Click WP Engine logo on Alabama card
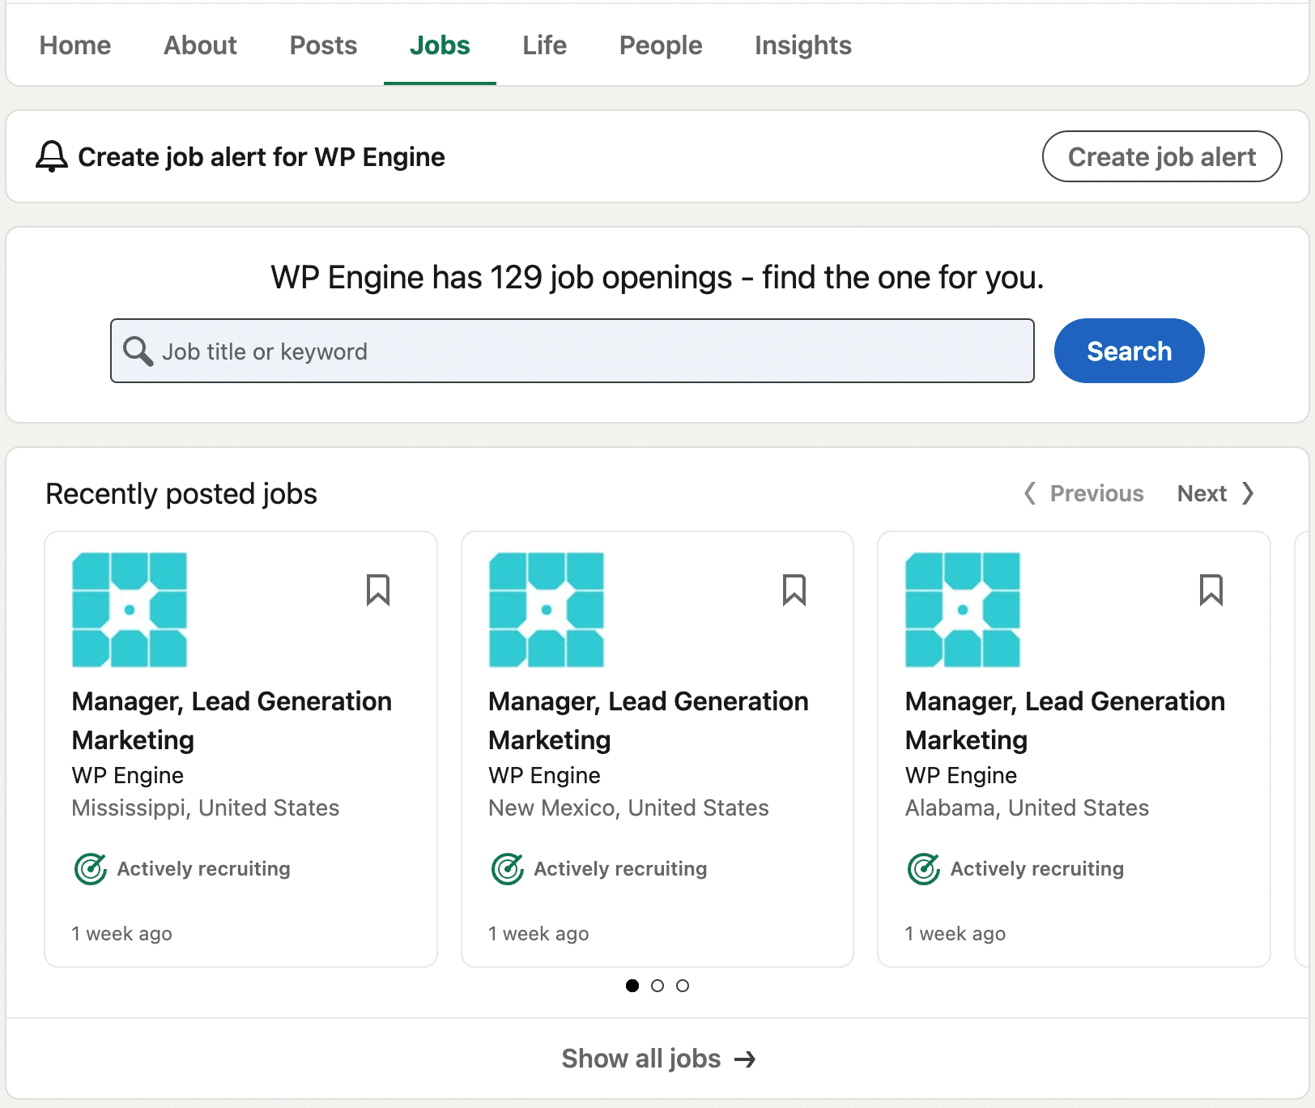This screenshot has height=1108, width=1315. tap(963, 610)
